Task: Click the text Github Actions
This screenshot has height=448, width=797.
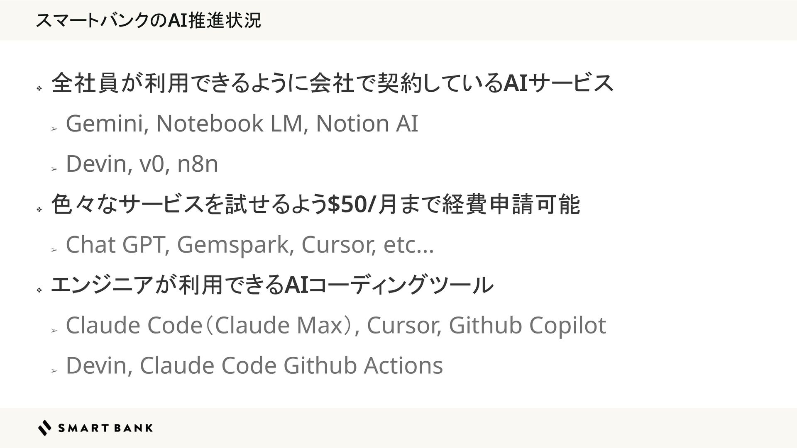Action: tap(363, 365)
